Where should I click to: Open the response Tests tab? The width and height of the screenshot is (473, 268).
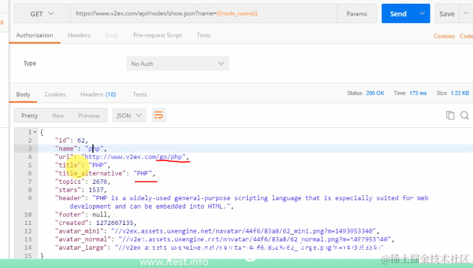tap(140, 94)
